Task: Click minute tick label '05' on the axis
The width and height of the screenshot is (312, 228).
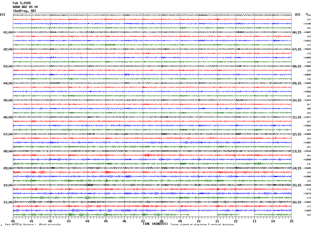Action: [106, 221]
